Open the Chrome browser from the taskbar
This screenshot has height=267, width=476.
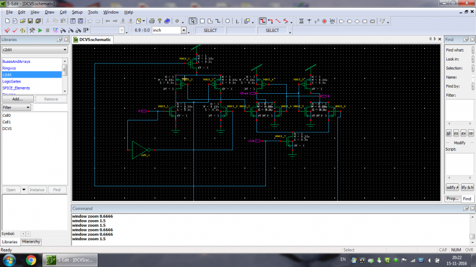click(31, 260)
